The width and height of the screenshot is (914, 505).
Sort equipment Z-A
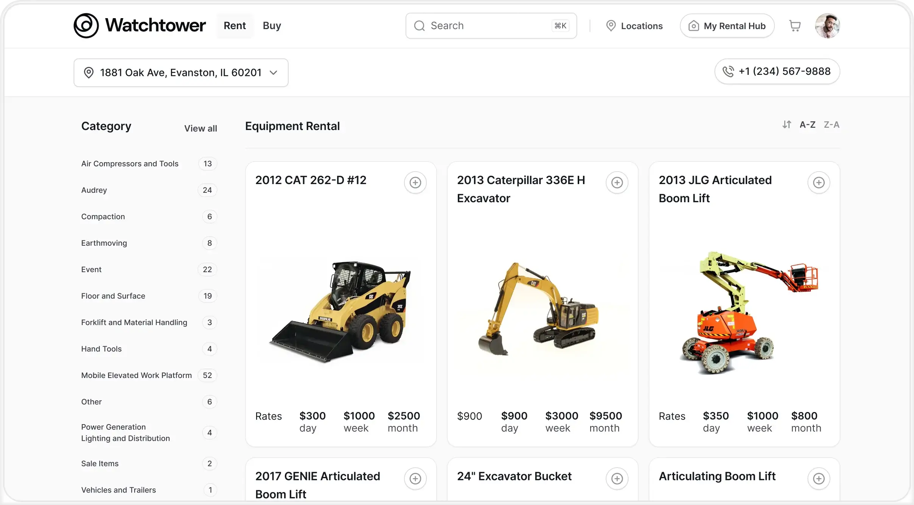click(832, 125)
